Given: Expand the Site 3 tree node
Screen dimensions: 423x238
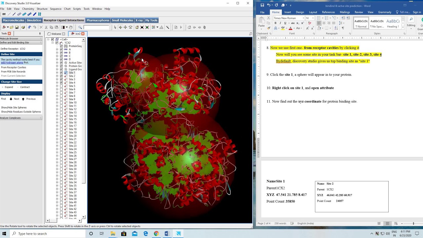Looking at the screenshot, I should point(57,79).
